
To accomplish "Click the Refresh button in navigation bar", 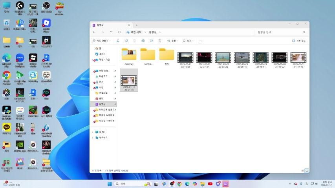I will coord(119,32).
